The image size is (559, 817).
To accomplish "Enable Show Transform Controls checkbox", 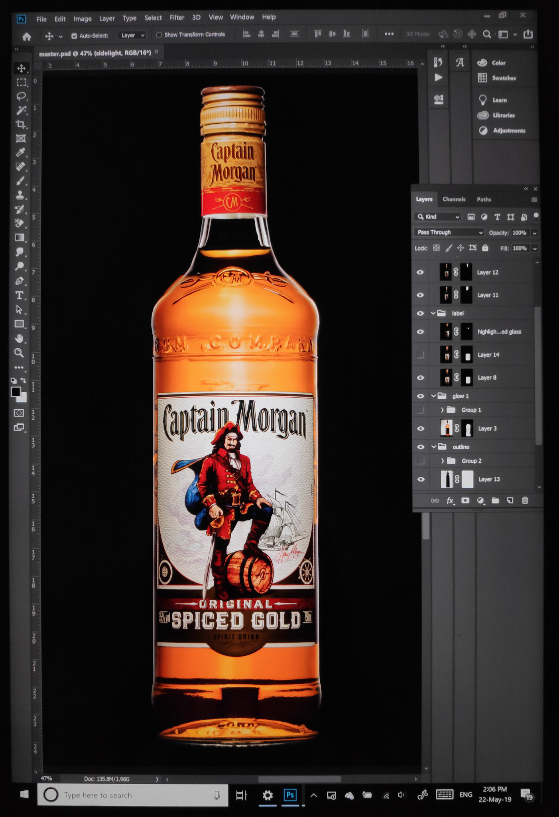I will click(159, 35).
